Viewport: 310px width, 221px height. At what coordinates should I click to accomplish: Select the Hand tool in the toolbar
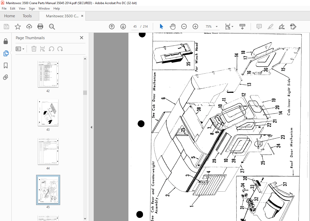coord(173,26)
